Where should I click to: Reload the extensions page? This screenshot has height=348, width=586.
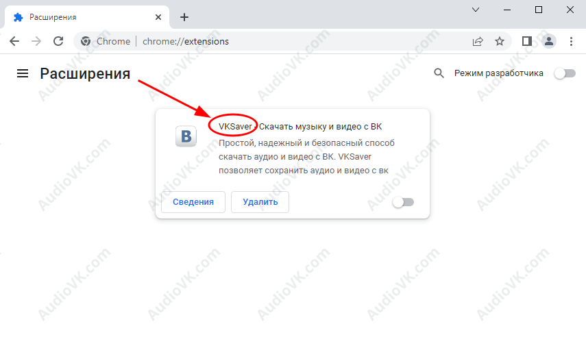click(x=58, y=41)
